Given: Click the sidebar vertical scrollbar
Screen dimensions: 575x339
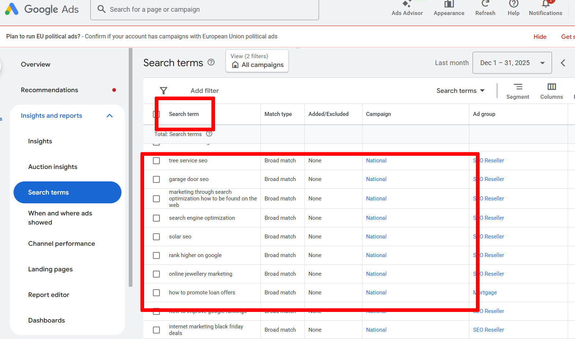Looking at the screenshot, I should coord(131,167).
